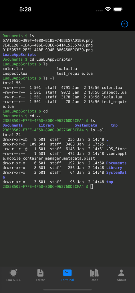Open the more options ellipsis menu
Screen dimensions: 135x293
point(124,24)
